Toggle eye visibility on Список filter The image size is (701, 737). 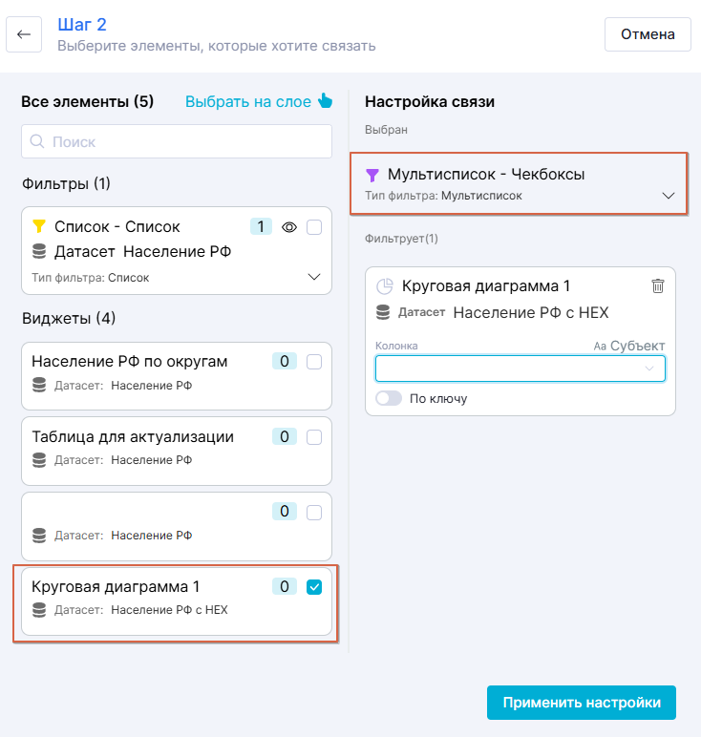tap(289, 227)
